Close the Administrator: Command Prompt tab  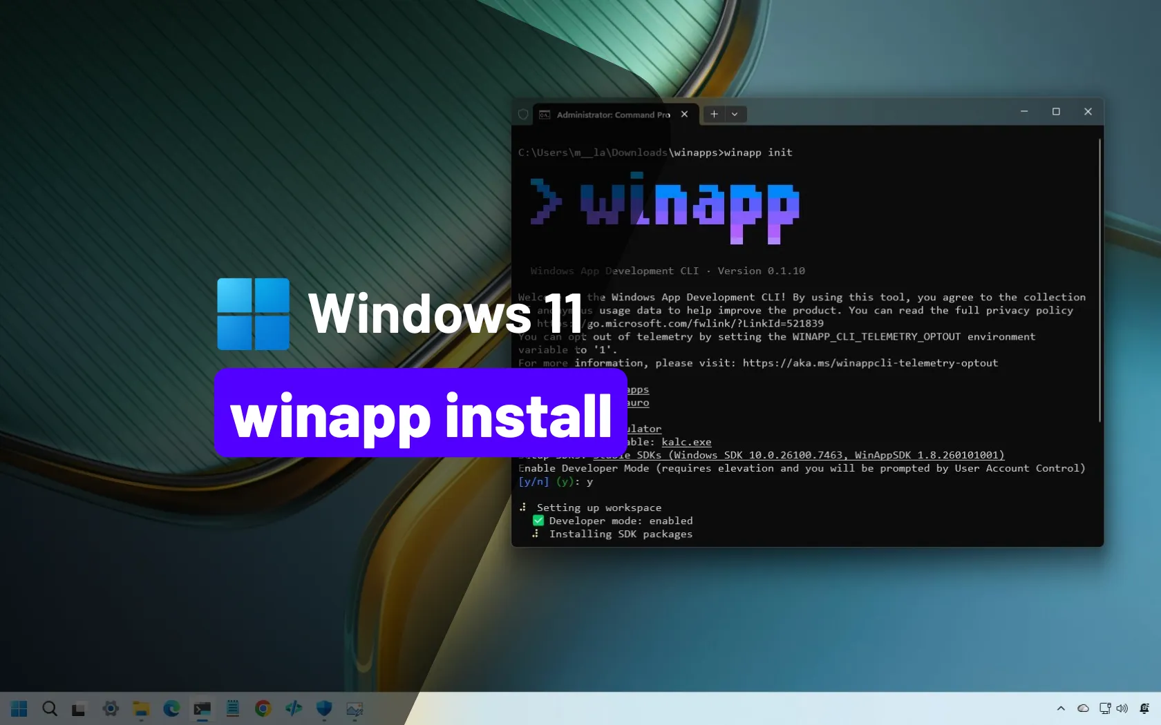tap(684, 115)
